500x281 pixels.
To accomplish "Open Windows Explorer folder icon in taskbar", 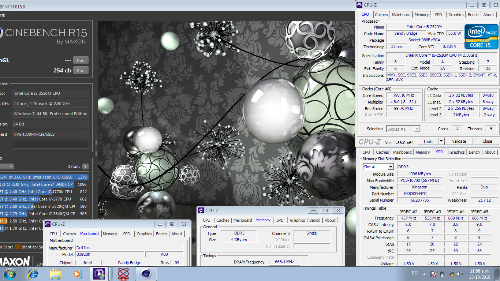I will click(55, 274).
